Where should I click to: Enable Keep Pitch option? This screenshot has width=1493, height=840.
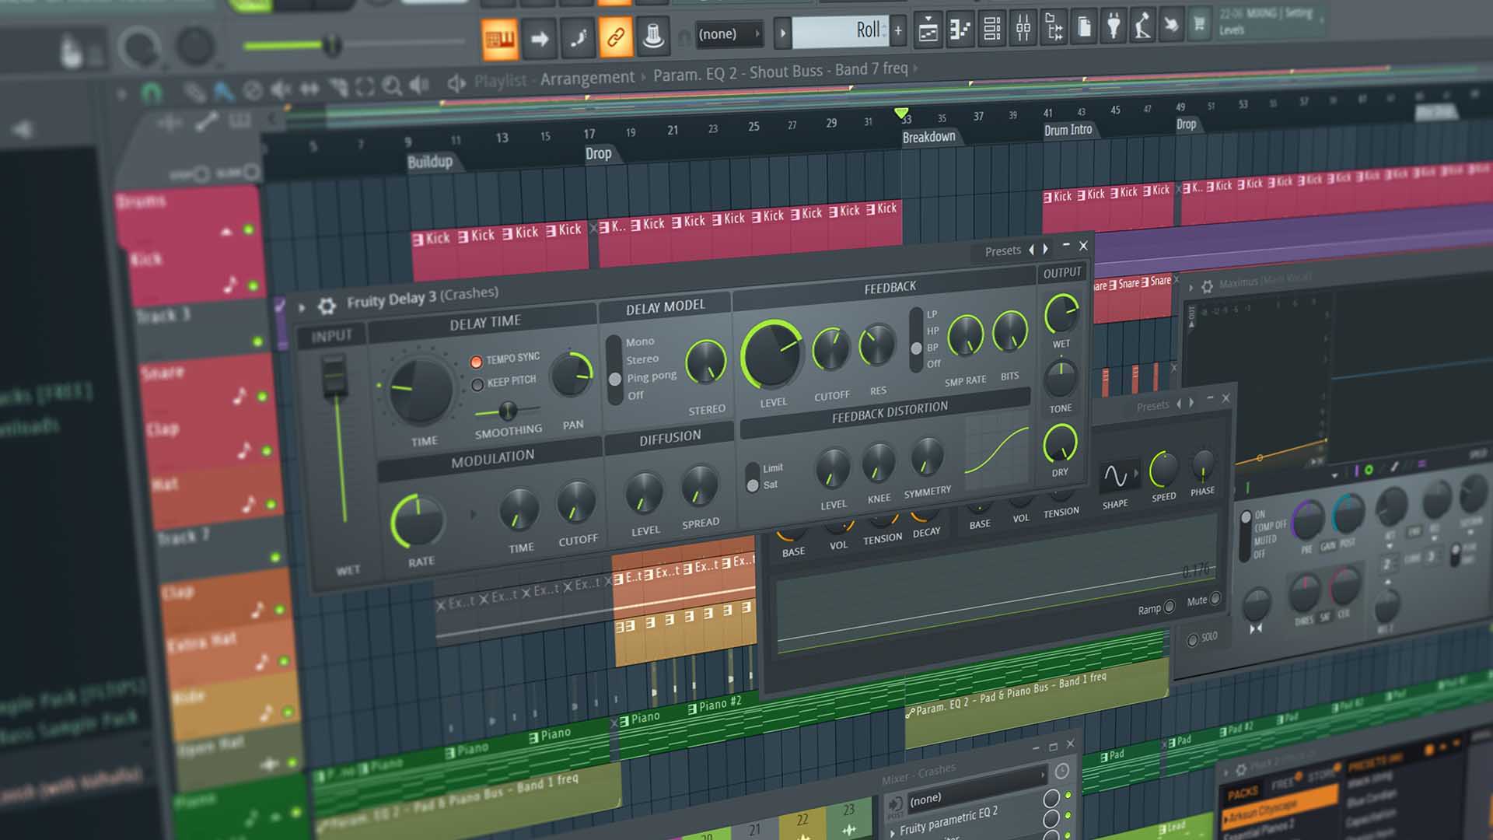(477, 384)
